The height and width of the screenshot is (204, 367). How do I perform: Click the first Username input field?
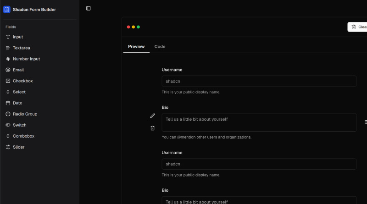(x=259, y=81)
